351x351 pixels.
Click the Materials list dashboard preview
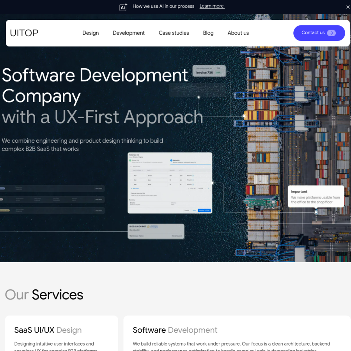coord(170,183)
